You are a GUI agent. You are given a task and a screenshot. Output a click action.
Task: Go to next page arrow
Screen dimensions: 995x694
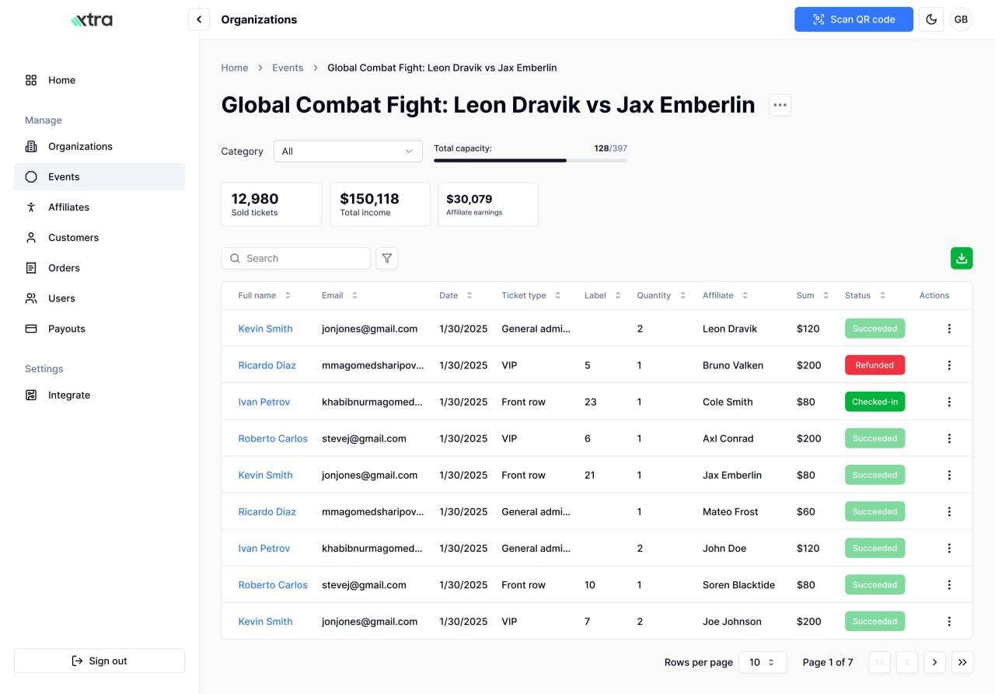(934, 662)
